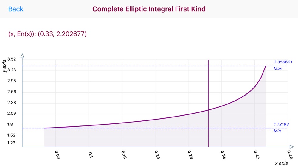
Task: Click the y axis arrowhead at top
Action: (22, 56)
